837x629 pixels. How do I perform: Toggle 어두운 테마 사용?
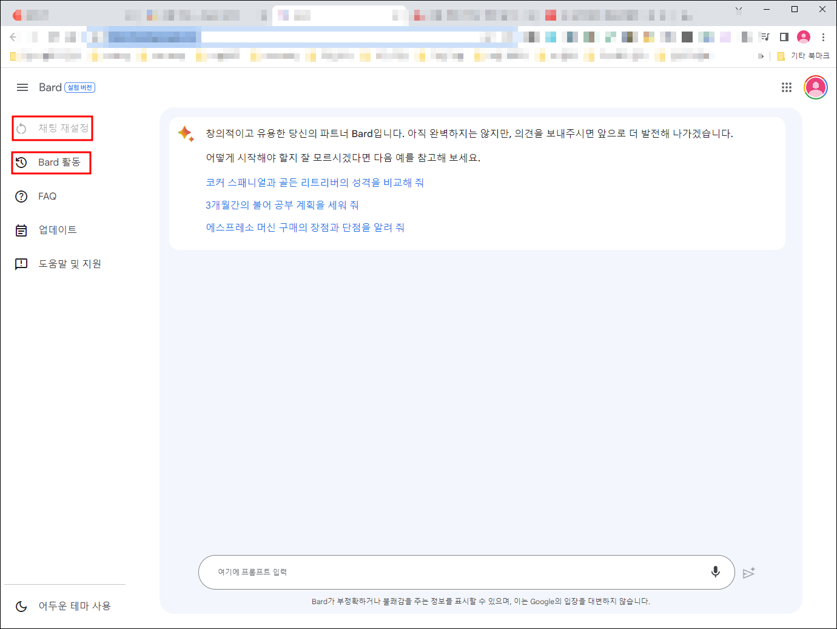[63, 606]
